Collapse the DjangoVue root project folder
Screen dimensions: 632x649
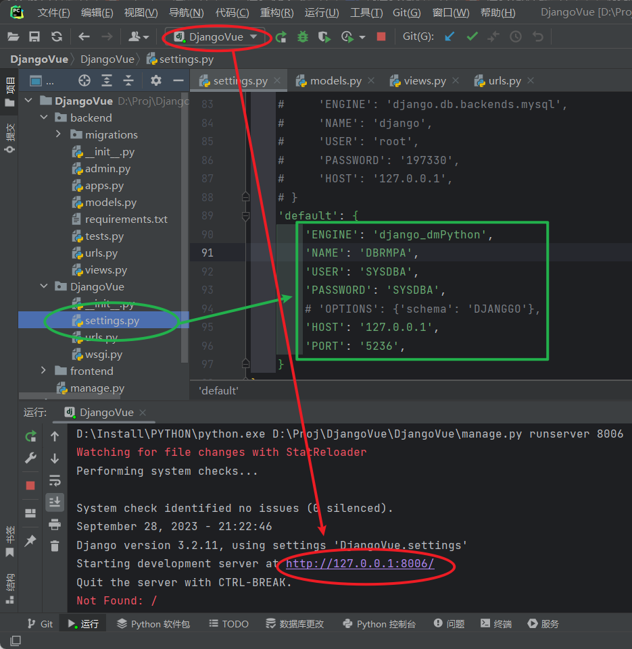tap(28, 101)
